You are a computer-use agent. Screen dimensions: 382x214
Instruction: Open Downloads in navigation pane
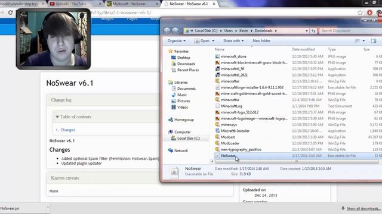(x=186, y=64)
